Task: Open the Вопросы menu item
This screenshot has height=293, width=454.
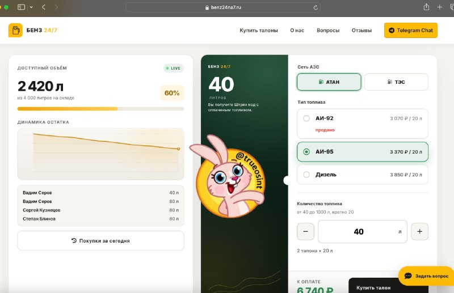Action: click(328, 31)
